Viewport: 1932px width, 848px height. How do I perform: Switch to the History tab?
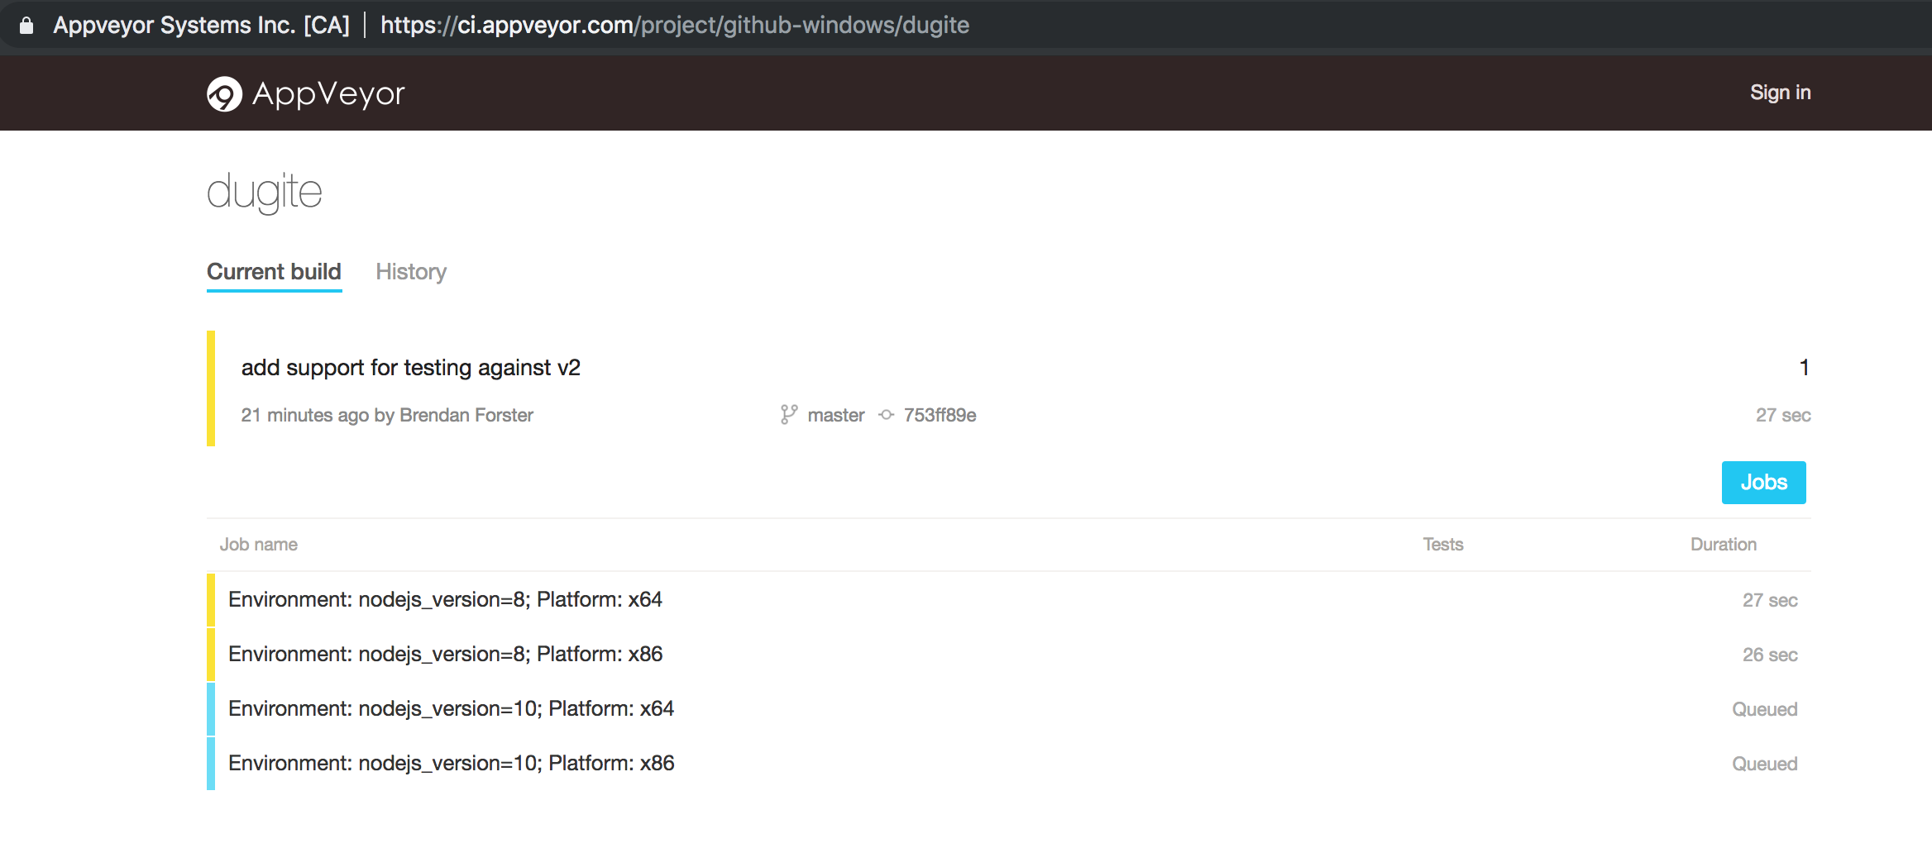pyautogui.click(x=411, y=272)
